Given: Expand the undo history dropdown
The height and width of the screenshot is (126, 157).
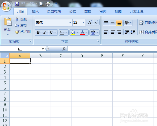Looking at the screenshot, I should tap(27, 4).
